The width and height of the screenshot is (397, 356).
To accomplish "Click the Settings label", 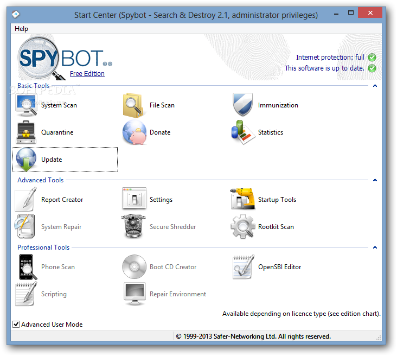I will tap(161, 200).
